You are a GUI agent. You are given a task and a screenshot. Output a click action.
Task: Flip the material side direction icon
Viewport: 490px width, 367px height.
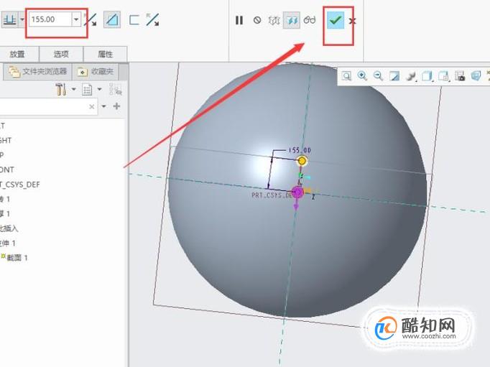(x=152, y=19)
